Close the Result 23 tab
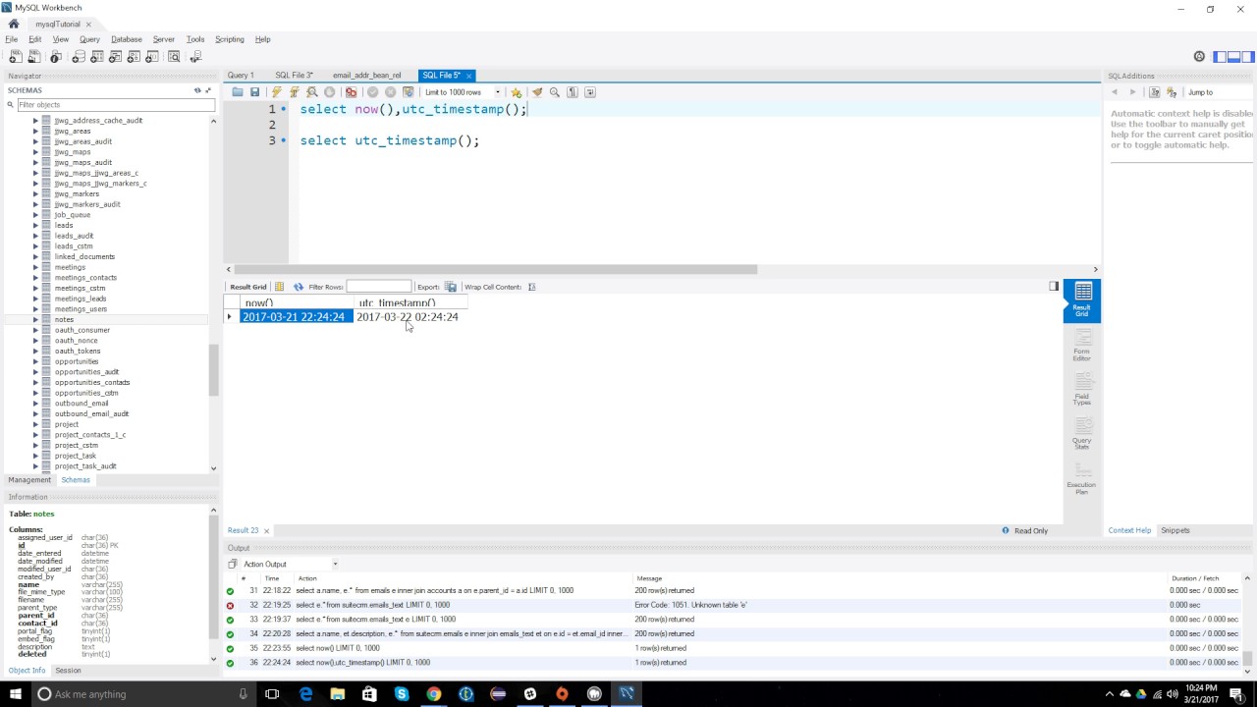1257x707 pixels. [x=266, y=530]
